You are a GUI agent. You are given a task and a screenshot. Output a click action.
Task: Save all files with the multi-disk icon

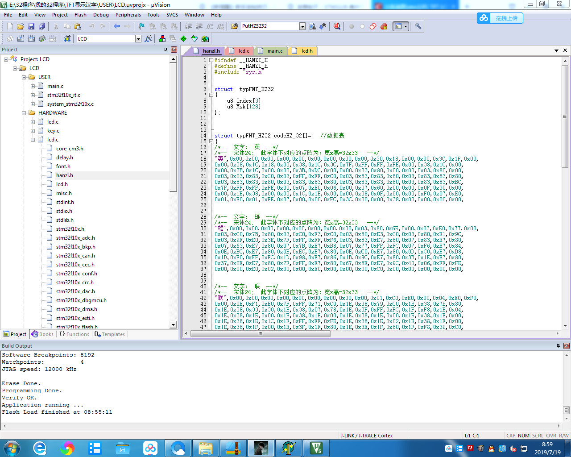coord(42,26)
